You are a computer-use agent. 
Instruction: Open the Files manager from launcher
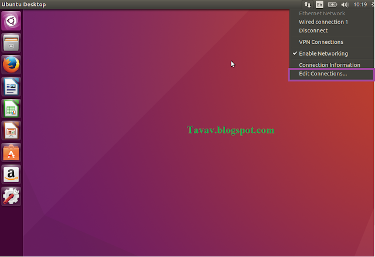[x=11, y=43]
